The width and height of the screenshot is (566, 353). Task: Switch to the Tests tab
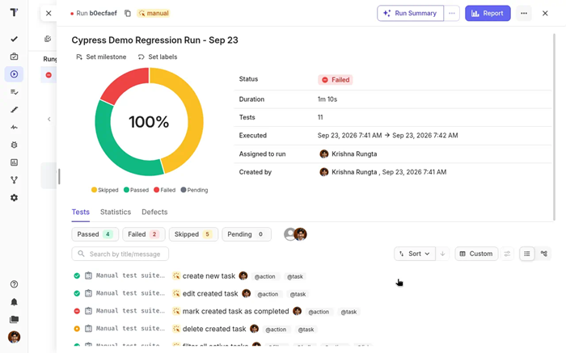81,212
